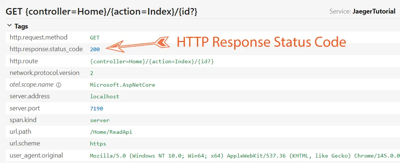Click the user_agent.original tag key
400x163 pixels.
36,155
